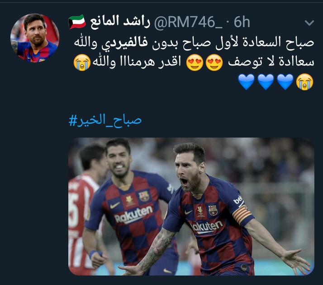323x285 pixels.
Task: Open the tweet options chevron menu
Action: click(x=309, y=23)
